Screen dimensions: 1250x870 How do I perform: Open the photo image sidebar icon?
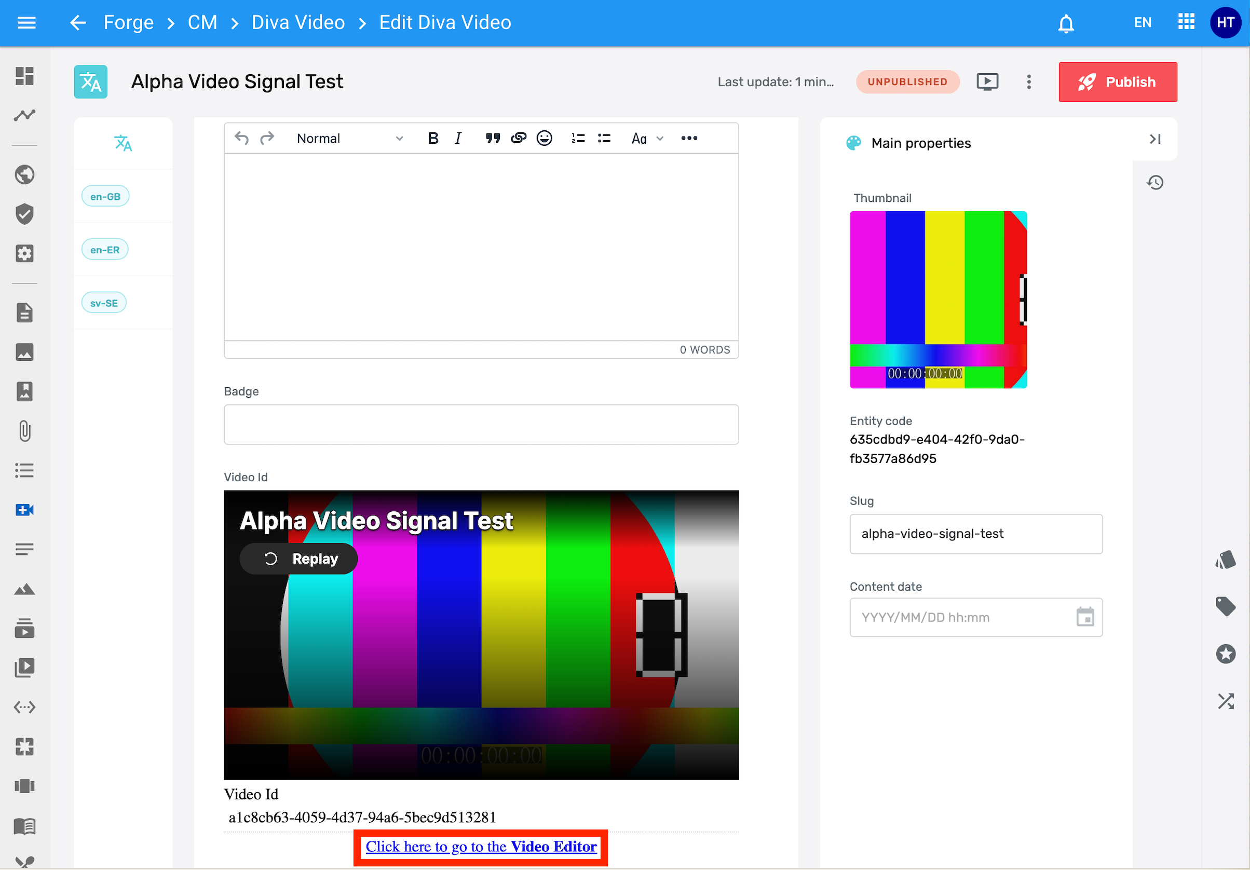[24, 352]
